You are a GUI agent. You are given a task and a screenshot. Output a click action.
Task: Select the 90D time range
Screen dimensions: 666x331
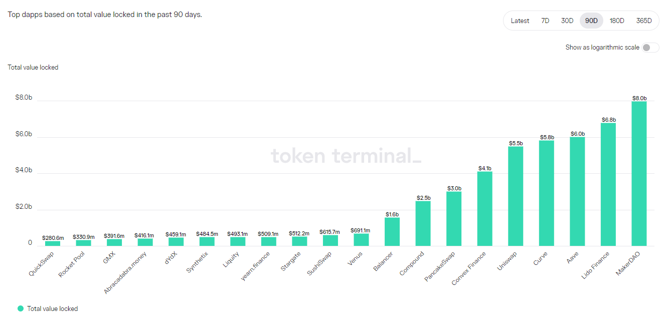pyautogui.click(x=591, y=21)
